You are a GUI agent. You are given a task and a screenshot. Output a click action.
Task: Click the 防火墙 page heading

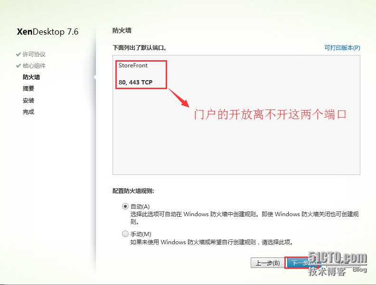point(122,30)
